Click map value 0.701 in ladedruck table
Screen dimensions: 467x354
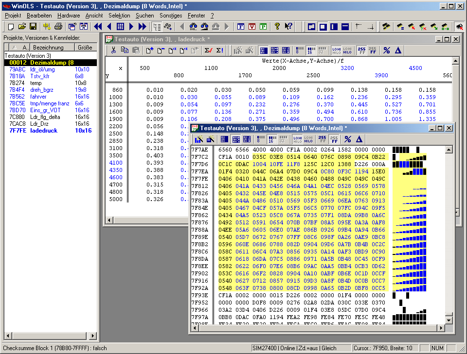click(427, 104)
